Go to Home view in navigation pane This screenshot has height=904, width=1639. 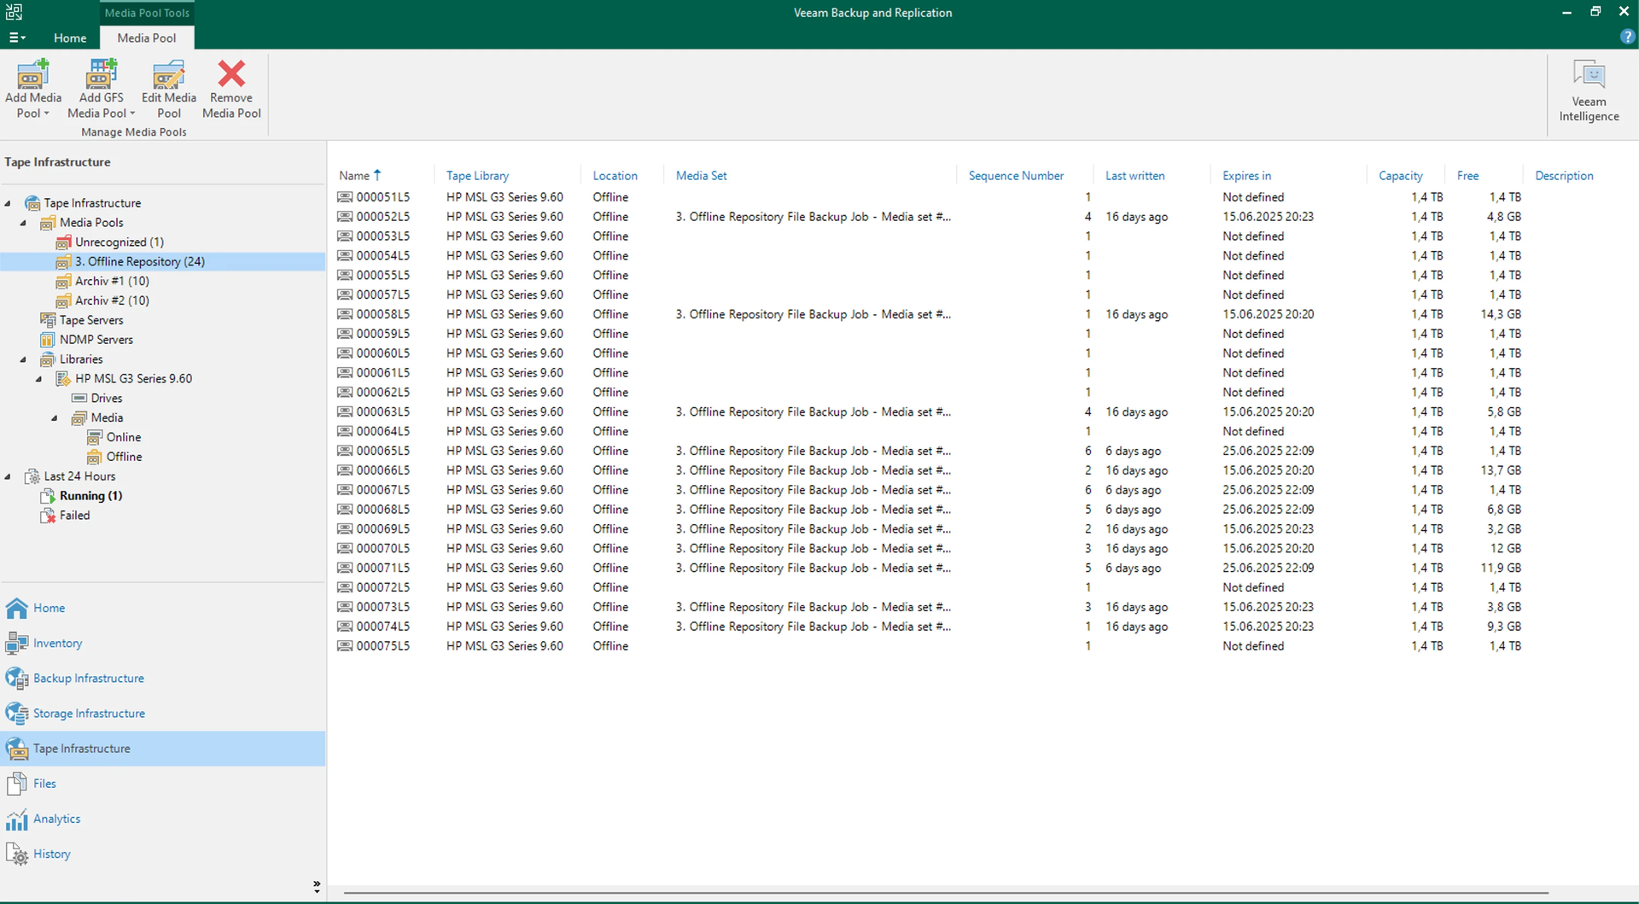pyautogui.click(x=162, y=609)
